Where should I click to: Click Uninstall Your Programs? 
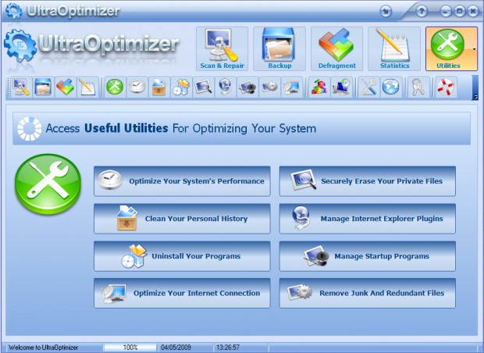(x=182, y=256)
